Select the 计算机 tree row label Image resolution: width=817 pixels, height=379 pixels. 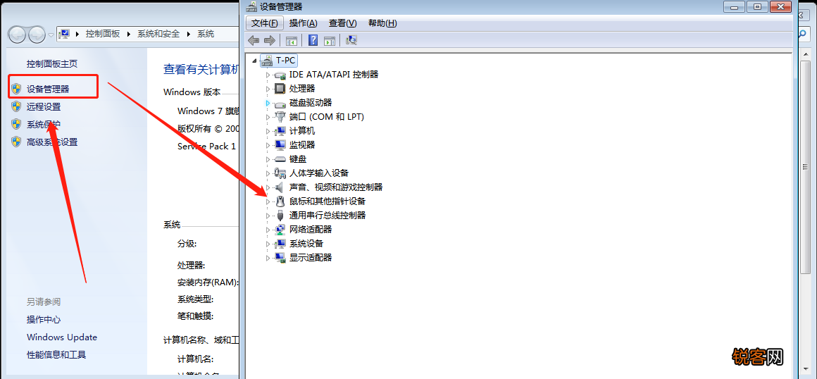(302, 131)
